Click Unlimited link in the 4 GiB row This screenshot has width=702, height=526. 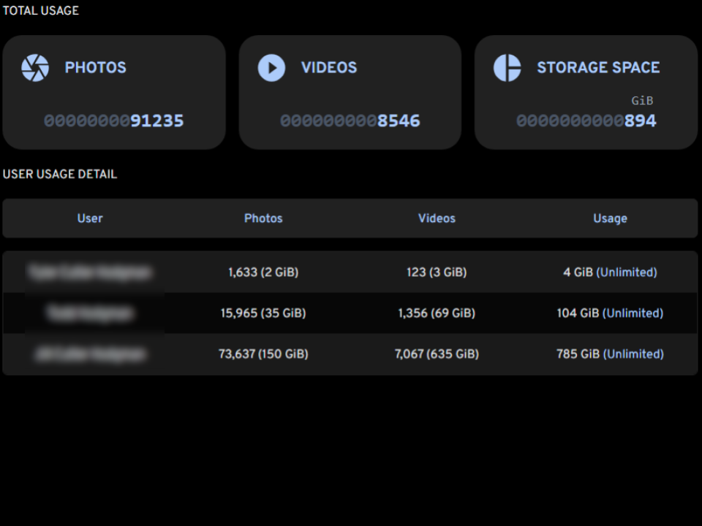(x=627, y=272)
